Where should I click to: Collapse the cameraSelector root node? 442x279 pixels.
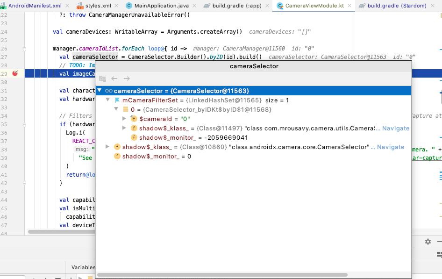pos(99,90)
